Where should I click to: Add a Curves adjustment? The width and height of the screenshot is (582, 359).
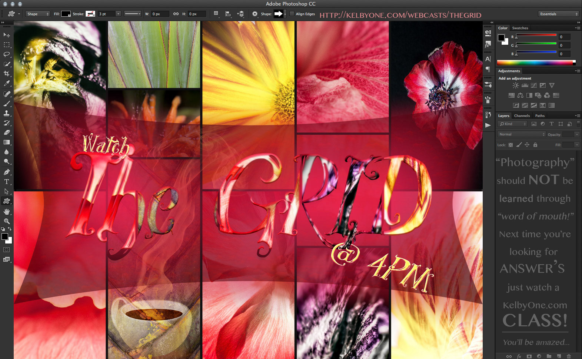pyautogui.click(x=534, y=85)
